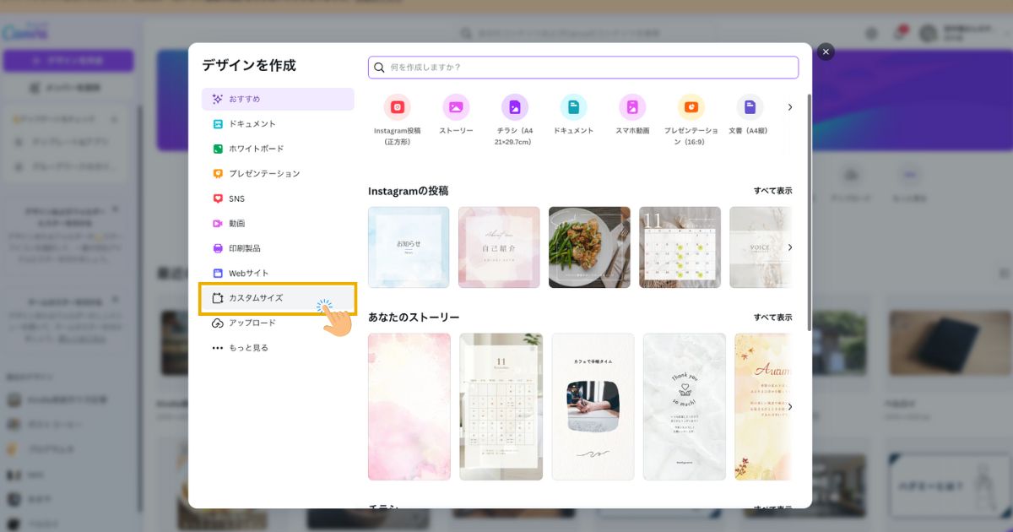Select the ドキュメント format icon
Viewport: 1013px width, 532px height.
(573, 108)
